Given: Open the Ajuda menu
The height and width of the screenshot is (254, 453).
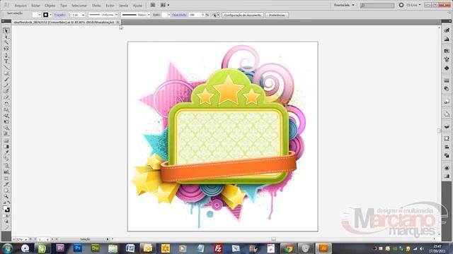Looking at the screenshot, I should (x=137, y=6).
